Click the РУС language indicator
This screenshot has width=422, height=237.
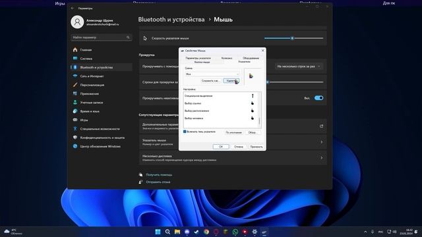click(380, 232)
